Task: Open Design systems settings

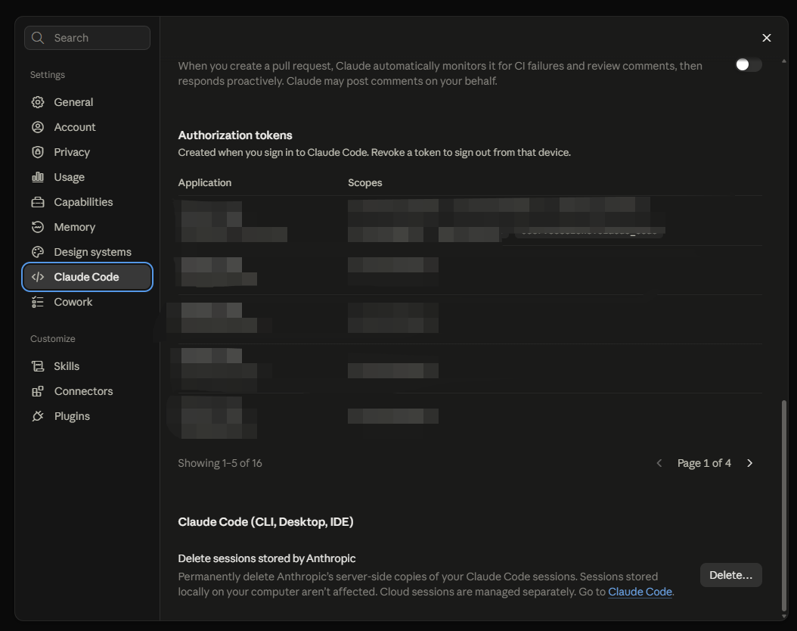Action: [88, 252]
